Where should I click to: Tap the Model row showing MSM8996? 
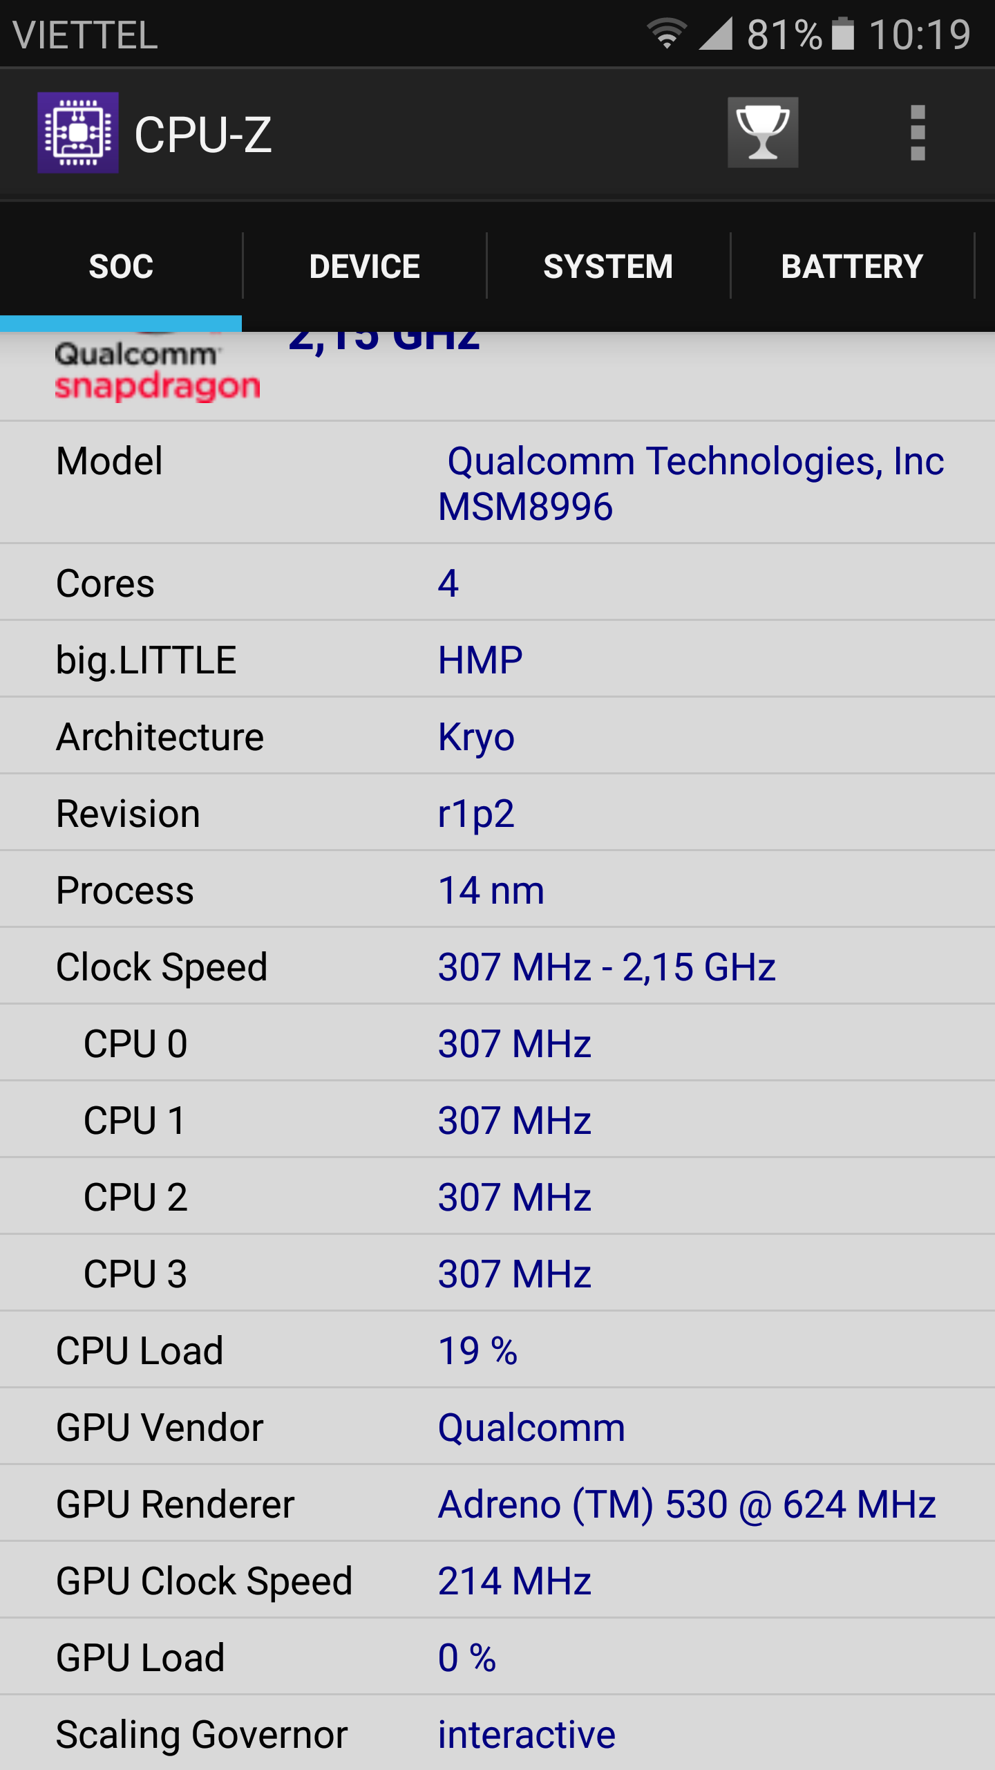497,483
